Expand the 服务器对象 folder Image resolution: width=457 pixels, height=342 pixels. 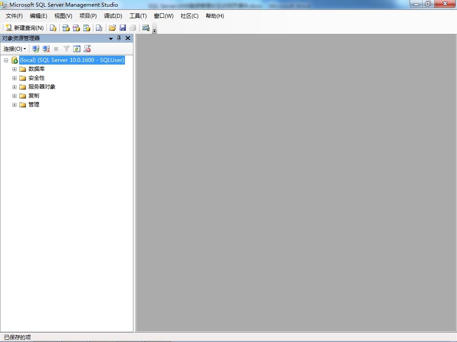tap(14, 87)
